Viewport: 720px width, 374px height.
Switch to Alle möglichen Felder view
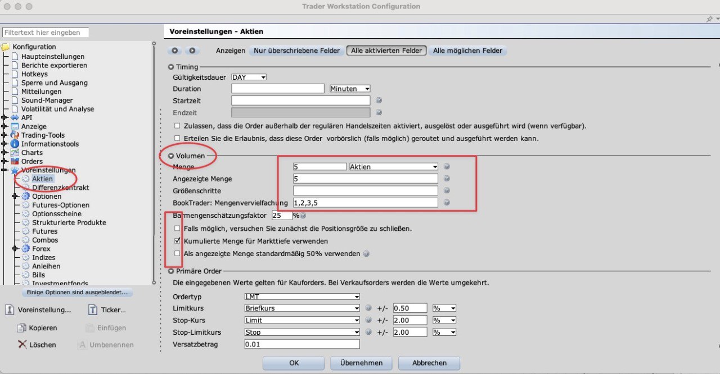467,51
